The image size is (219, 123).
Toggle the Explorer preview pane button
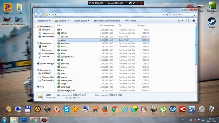click(x=188, y=20)
